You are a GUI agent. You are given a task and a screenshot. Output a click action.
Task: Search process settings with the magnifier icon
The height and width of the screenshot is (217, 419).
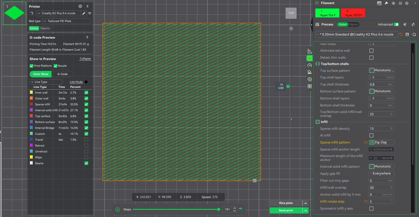(414, 34)
